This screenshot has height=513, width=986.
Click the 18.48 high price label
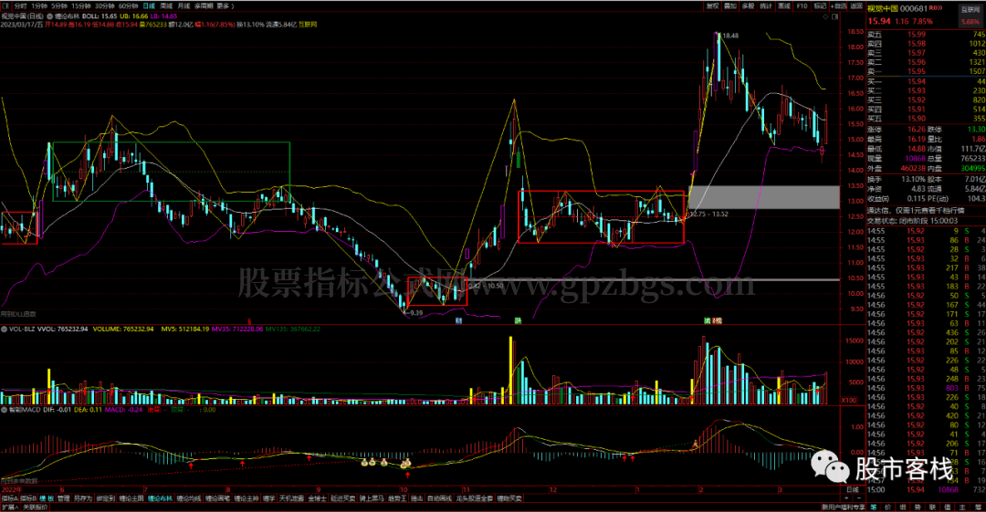click(730, 36)
